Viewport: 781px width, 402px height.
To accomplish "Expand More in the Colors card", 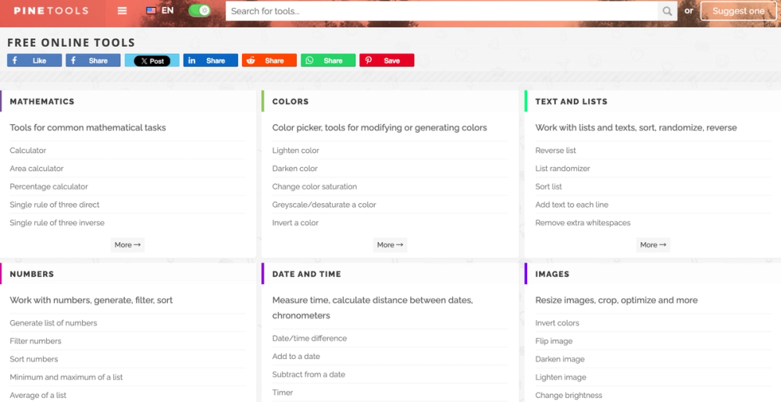I will (390, 245).
